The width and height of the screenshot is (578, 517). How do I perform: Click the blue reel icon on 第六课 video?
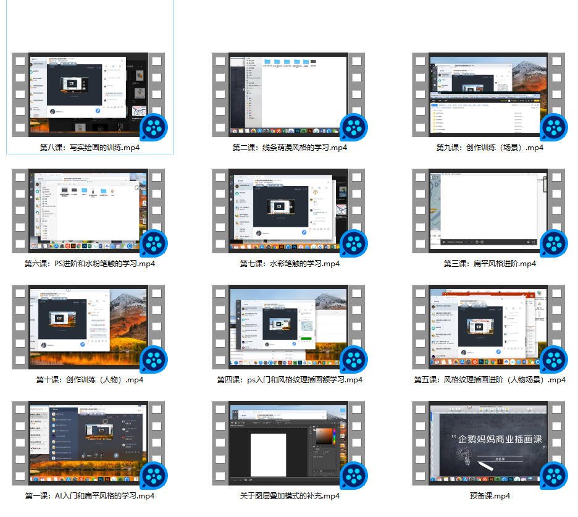click(x=154, y=243)
